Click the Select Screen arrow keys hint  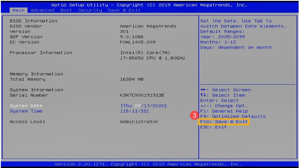(225, 90)
